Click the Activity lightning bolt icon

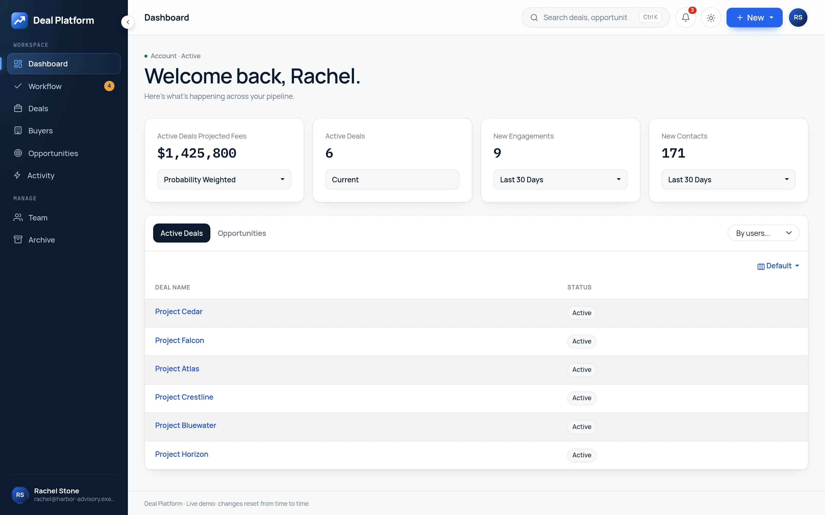(17, 175)
